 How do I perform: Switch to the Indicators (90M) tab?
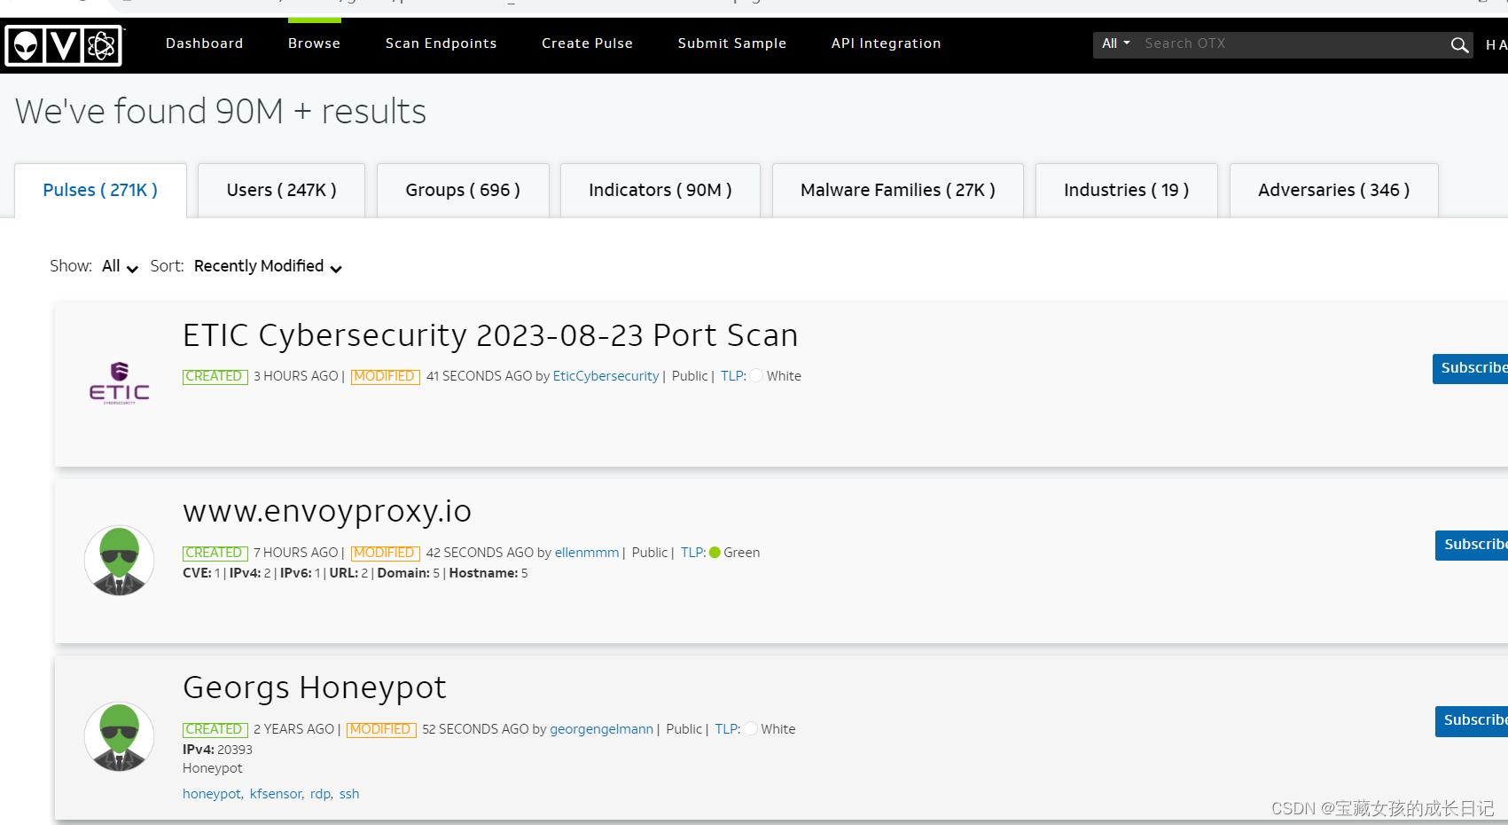(660, 190)
